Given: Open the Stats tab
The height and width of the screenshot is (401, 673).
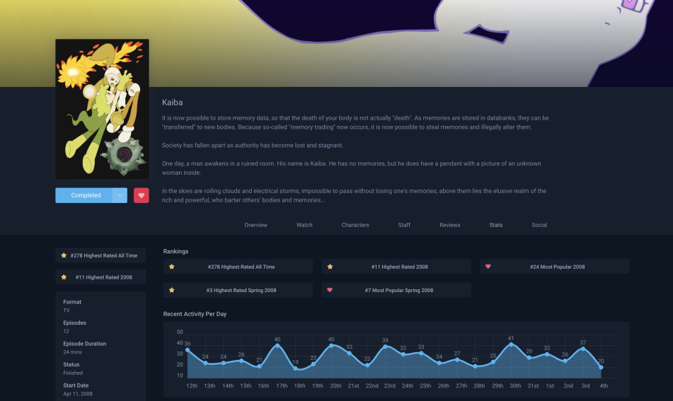Looking at the screenshot, I should point(496,225).
